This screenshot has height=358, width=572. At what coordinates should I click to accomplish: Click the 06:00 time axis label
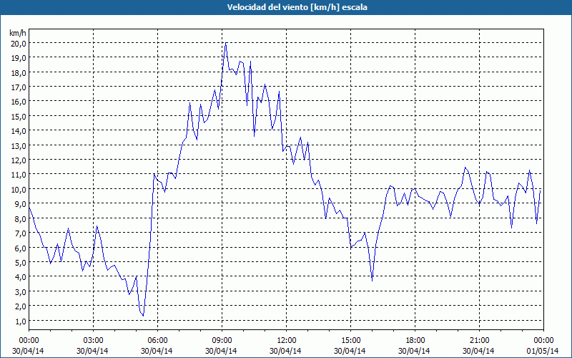pos(157,341)
